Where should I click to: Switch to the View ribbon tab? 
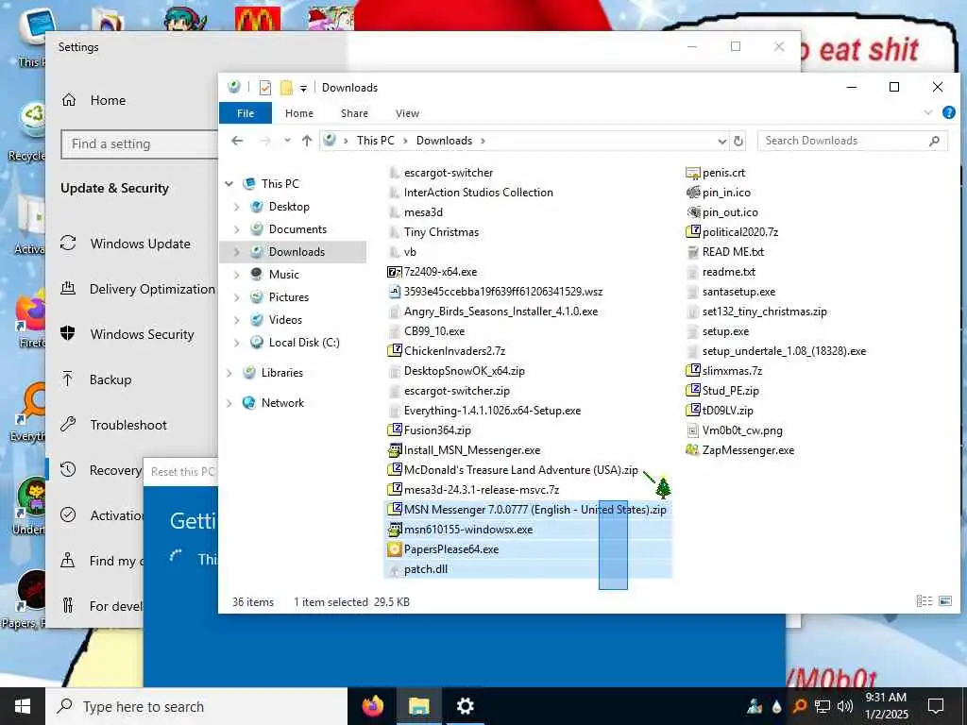click(x=407, y=113)
